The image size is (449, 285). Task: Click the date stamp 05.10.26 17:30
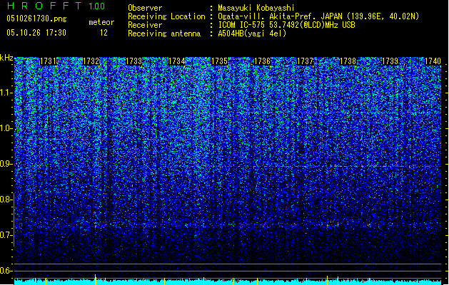pyautogui.click(x=36, y=33)
